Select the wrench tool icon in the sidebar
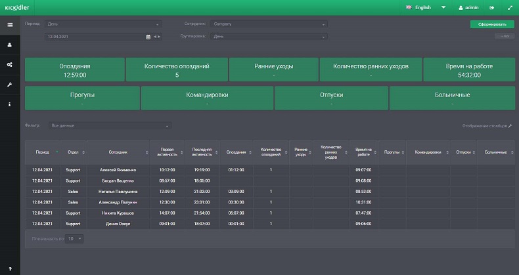 [x=10, y=85]
